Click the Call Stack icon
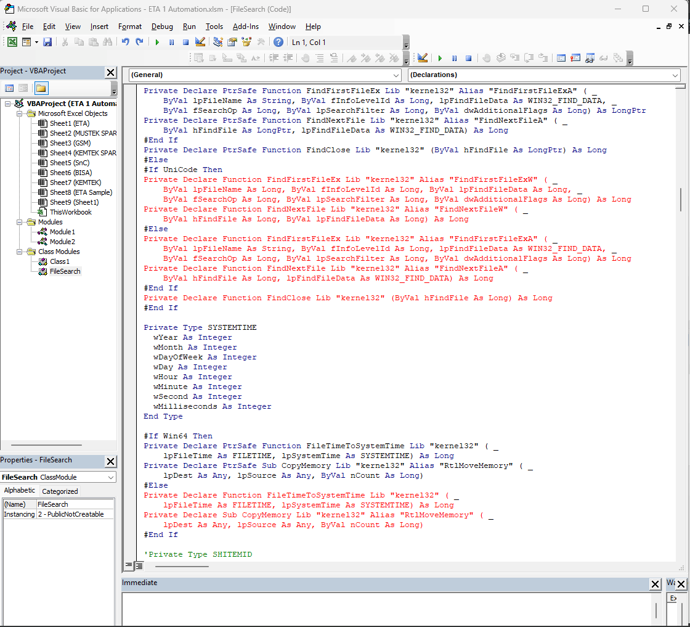 pos(618,58)
